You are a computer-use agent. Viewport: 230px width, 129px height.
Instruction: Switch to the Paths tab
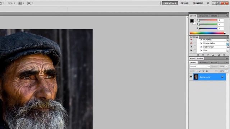click(x=214, y=63)
